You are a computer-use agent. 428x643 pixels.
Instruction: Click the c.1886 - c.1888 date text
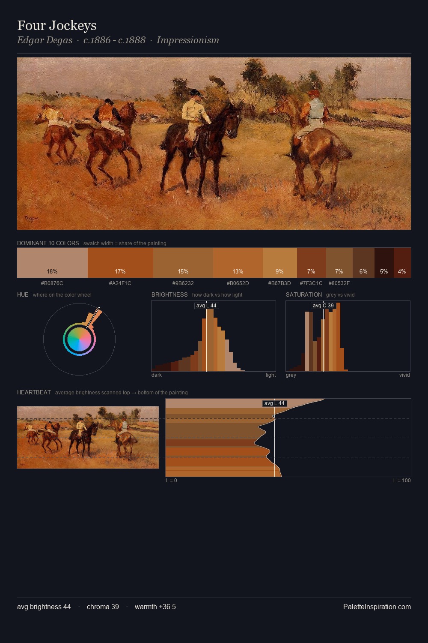[x=114, y=40]
